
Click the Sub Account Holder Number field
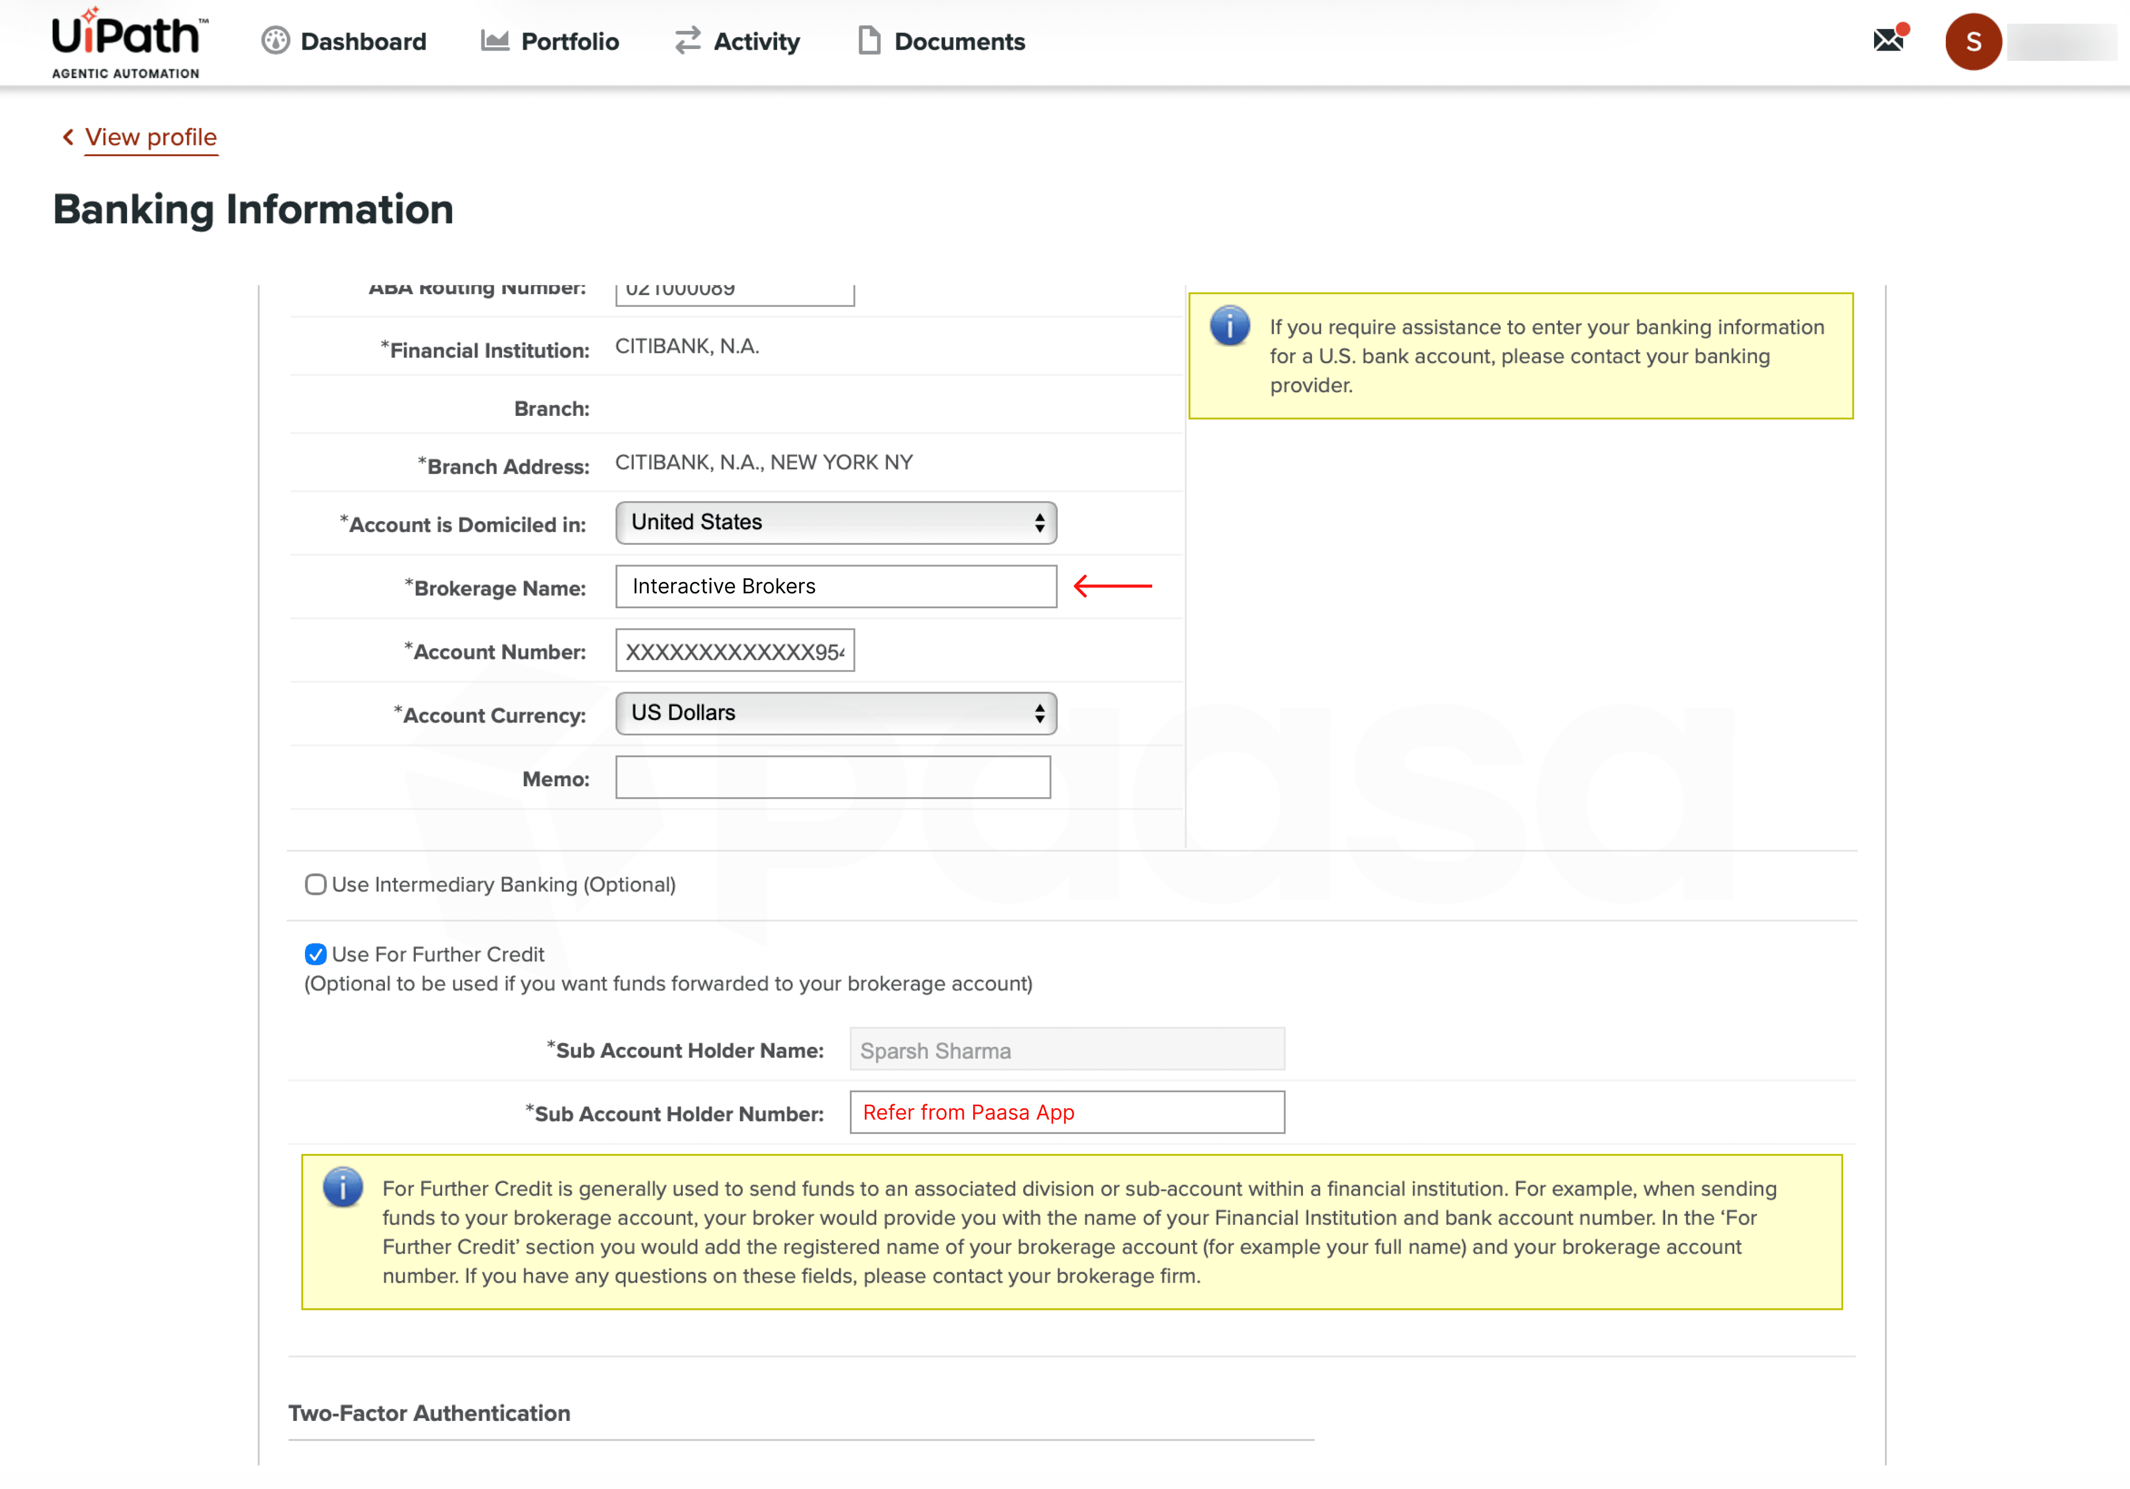coord(1066,1112)
